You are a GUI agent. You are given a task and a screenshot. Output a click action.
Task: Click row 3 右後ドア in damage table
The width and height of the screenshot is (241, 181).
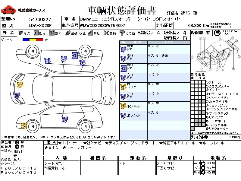click(x=155, y=68)
